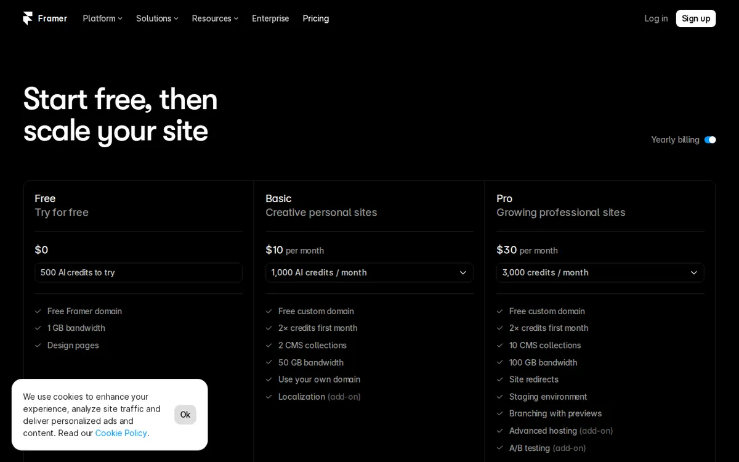Click the Log in link

coord(656,18)
